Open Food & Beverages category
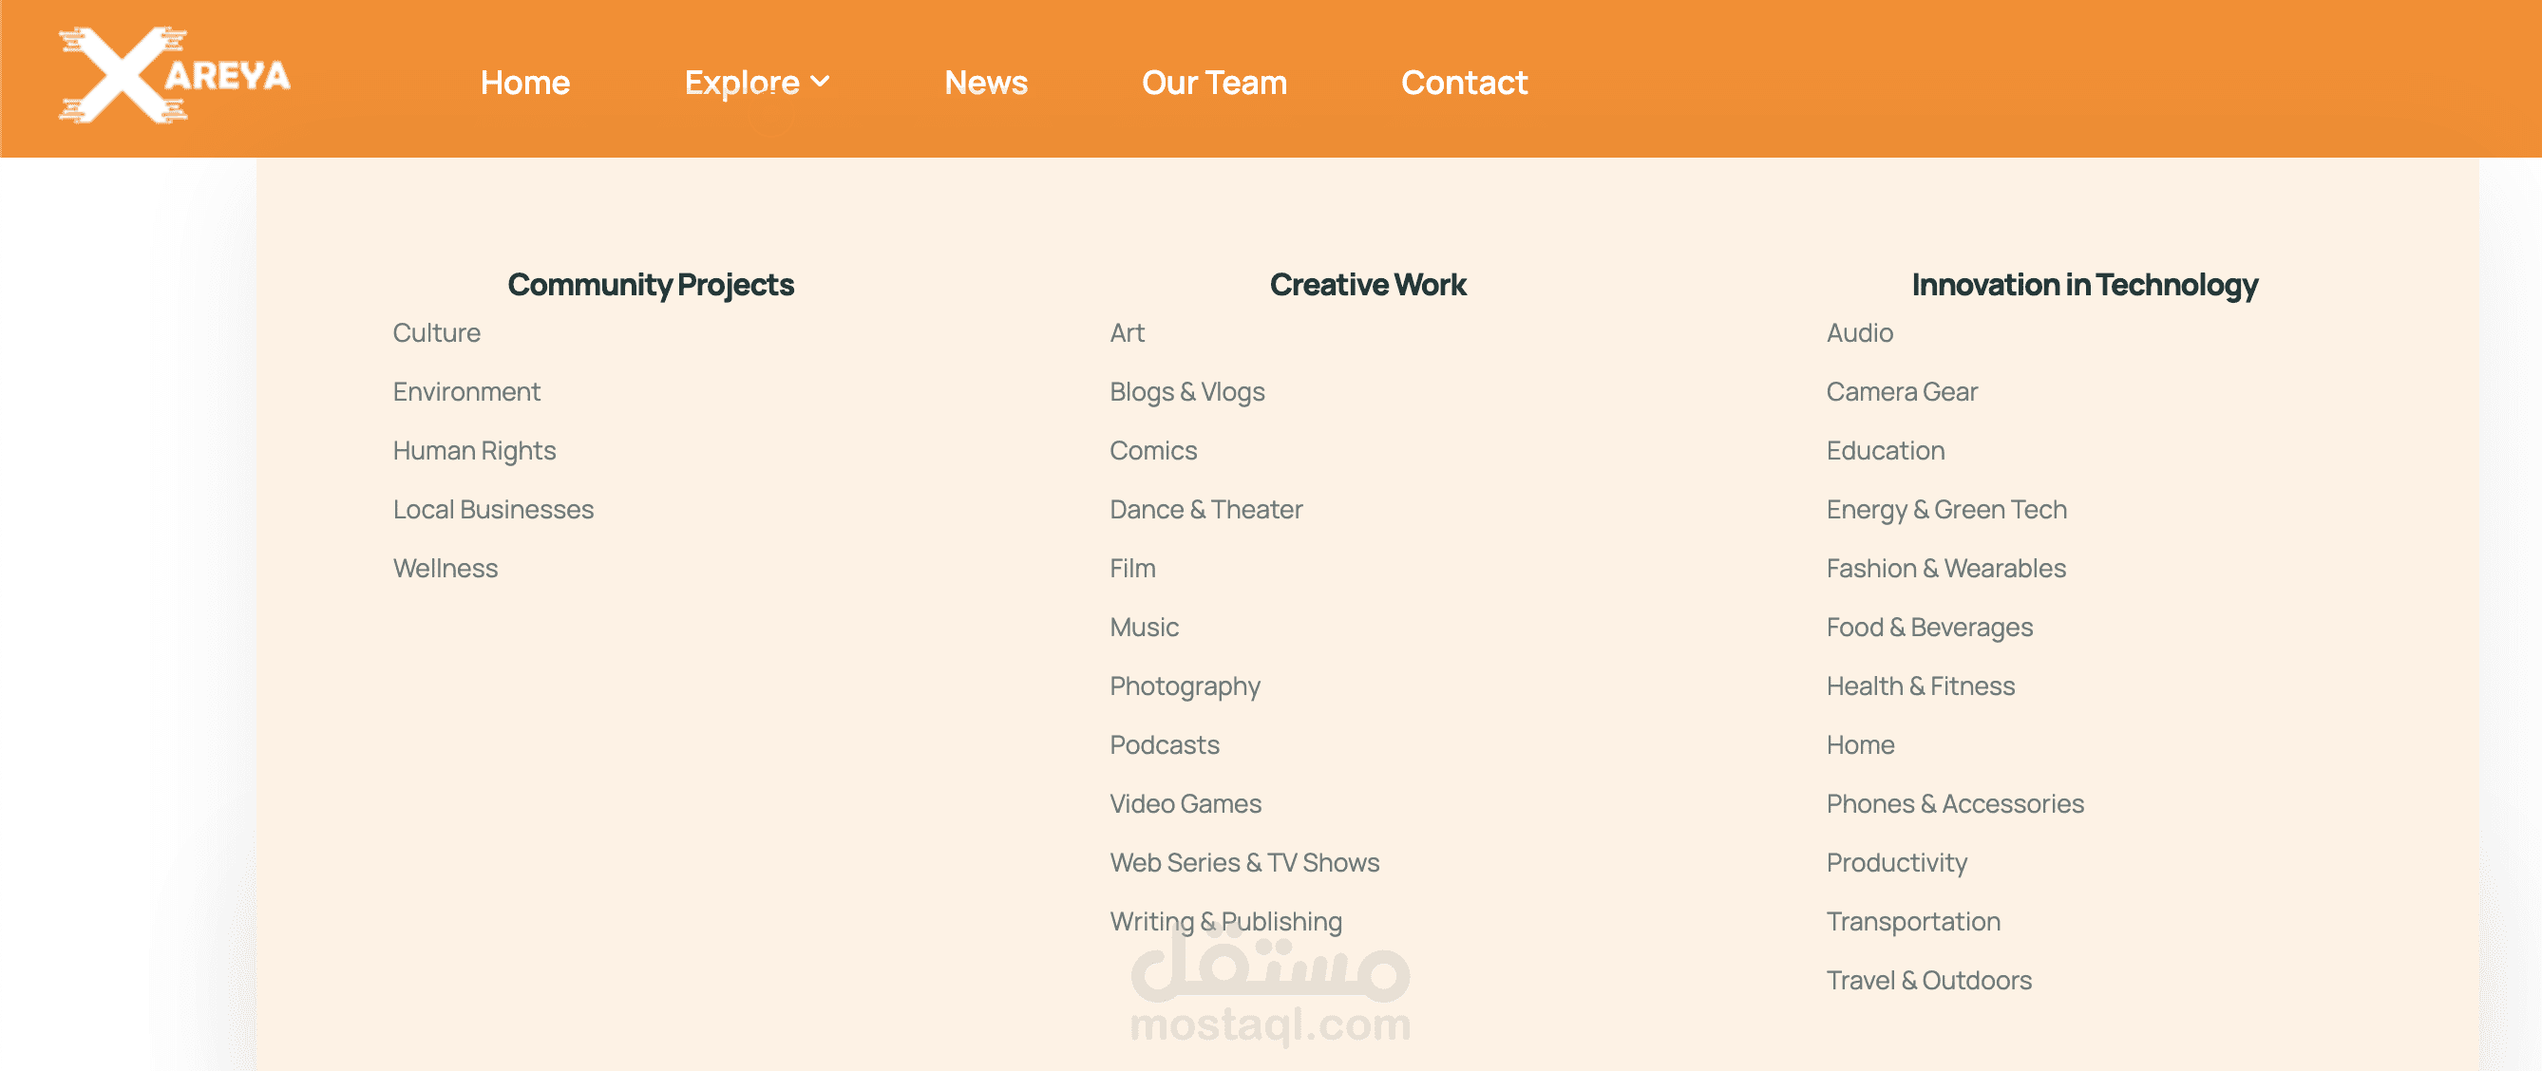2542x1071 pixels. (x=1929, y=628)
